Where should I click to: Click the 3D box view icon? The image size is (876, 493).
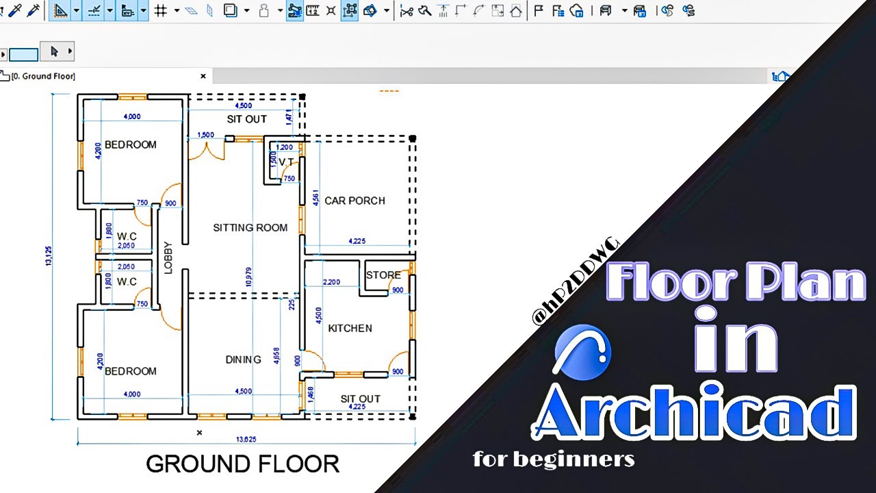pos(370,10)
